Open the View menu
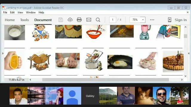The width and height of the screenshot is (191, 107). pyautogui.click(x=20, y=12)
